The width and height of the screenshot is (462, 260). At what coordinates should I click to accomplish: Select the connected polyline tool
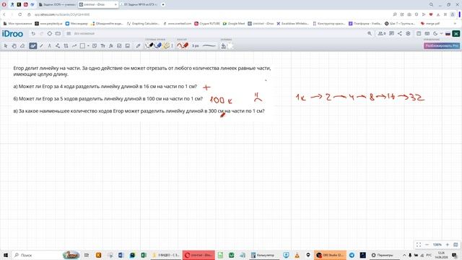click(x=58, y=45)
